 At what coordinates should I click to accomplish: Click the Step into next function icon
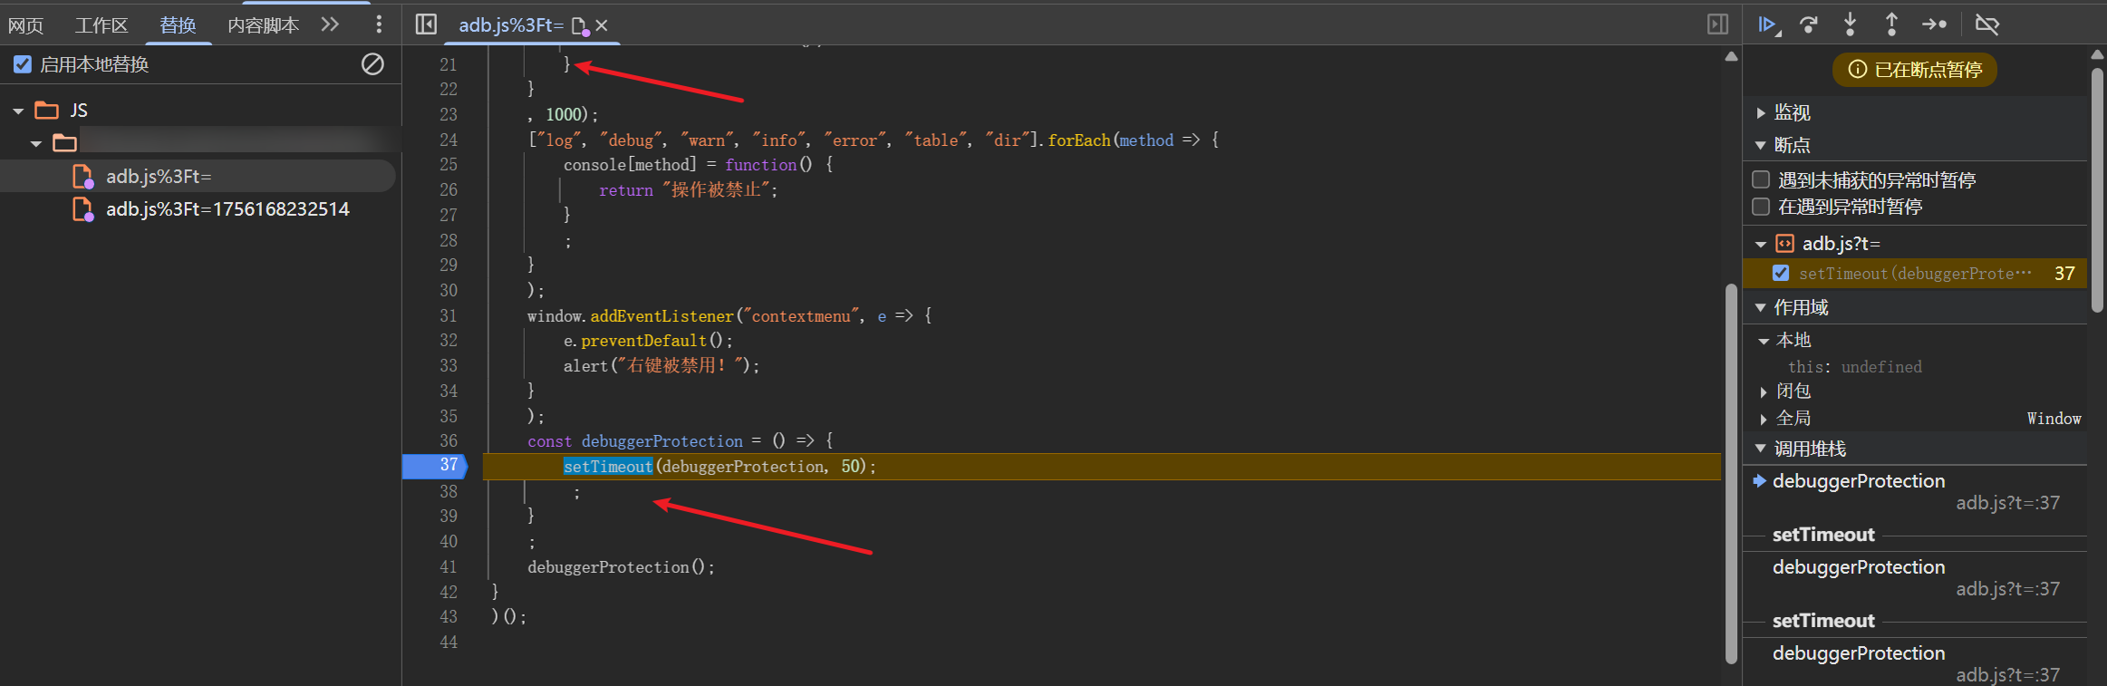click(1850, 24)
